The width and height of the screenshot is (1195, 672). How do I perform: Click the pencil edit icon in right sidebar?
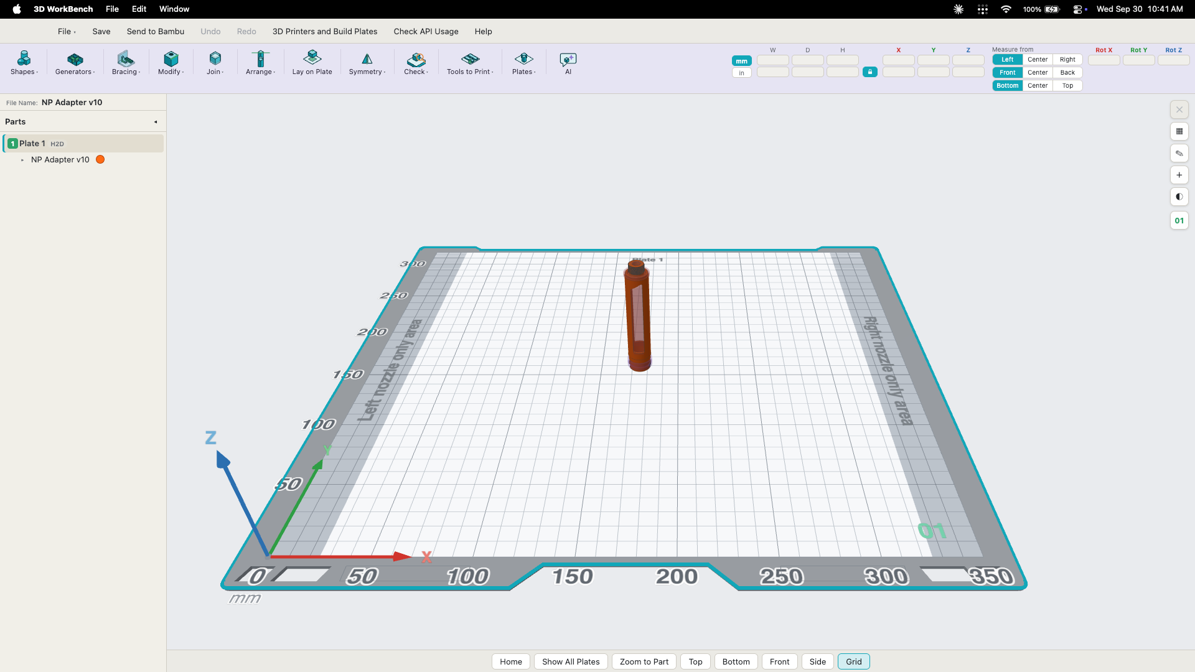point(1179,153)
